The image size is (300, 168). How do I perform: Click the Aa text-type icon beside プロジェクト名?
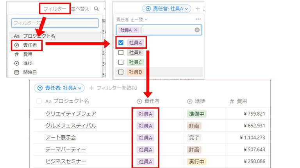point(17,36)
